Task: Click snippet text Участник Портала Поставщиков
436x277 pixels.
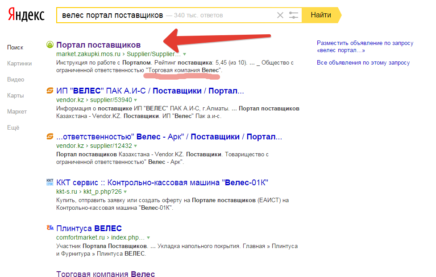Action: pyautogui.click(x=177, y=250)
